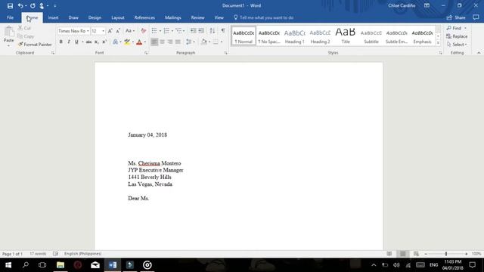This screenshot has height=272, width=484.
Task: Click the zoom slider handle
Action: click(x=446, y=254)
